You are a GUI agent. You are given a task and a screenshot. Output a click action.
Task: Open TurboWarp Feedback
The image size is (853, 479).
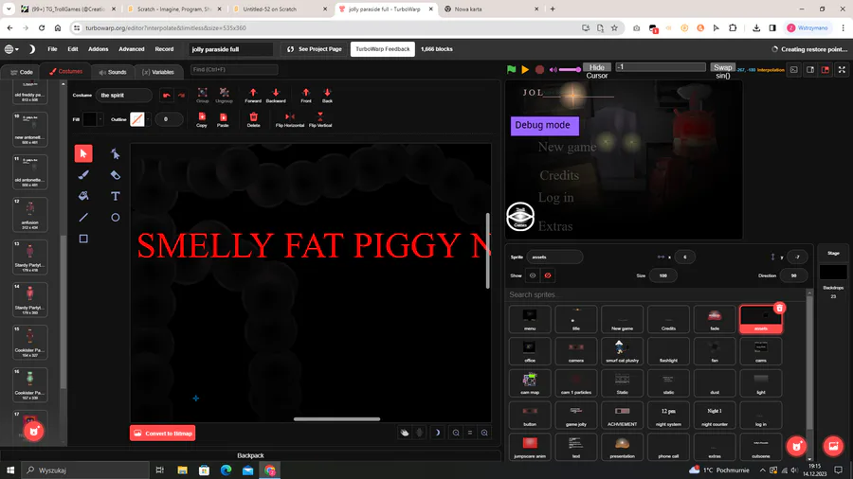(x=383, y=49)
